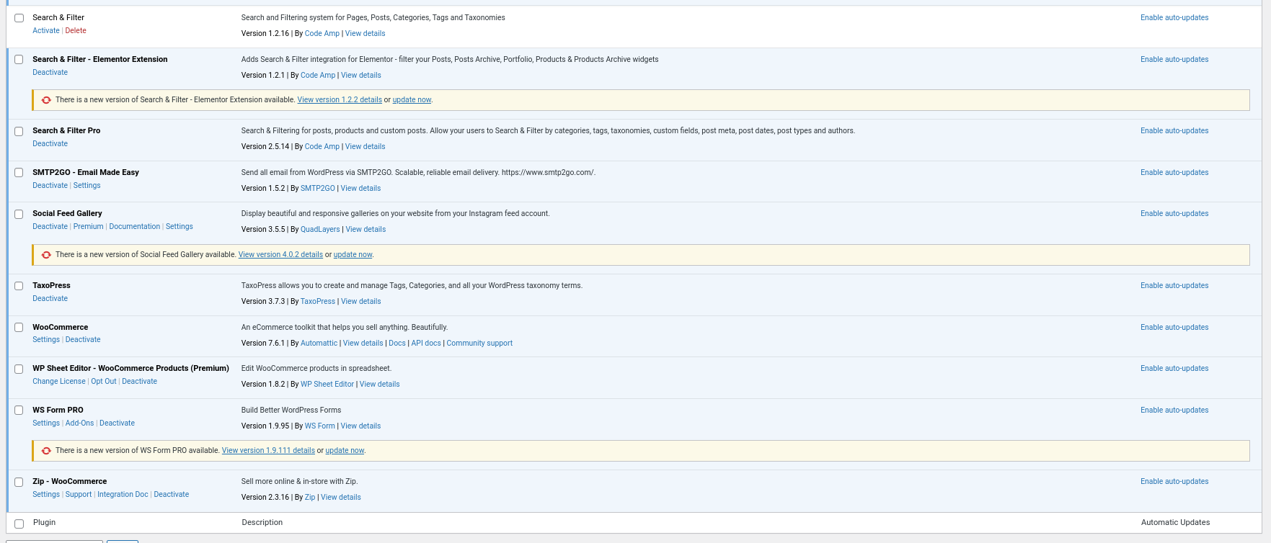Click Change License for WP Sheet Editor
Image resolution: width=1271 pixels, height=543 pixels.
(x=58, y=382)
